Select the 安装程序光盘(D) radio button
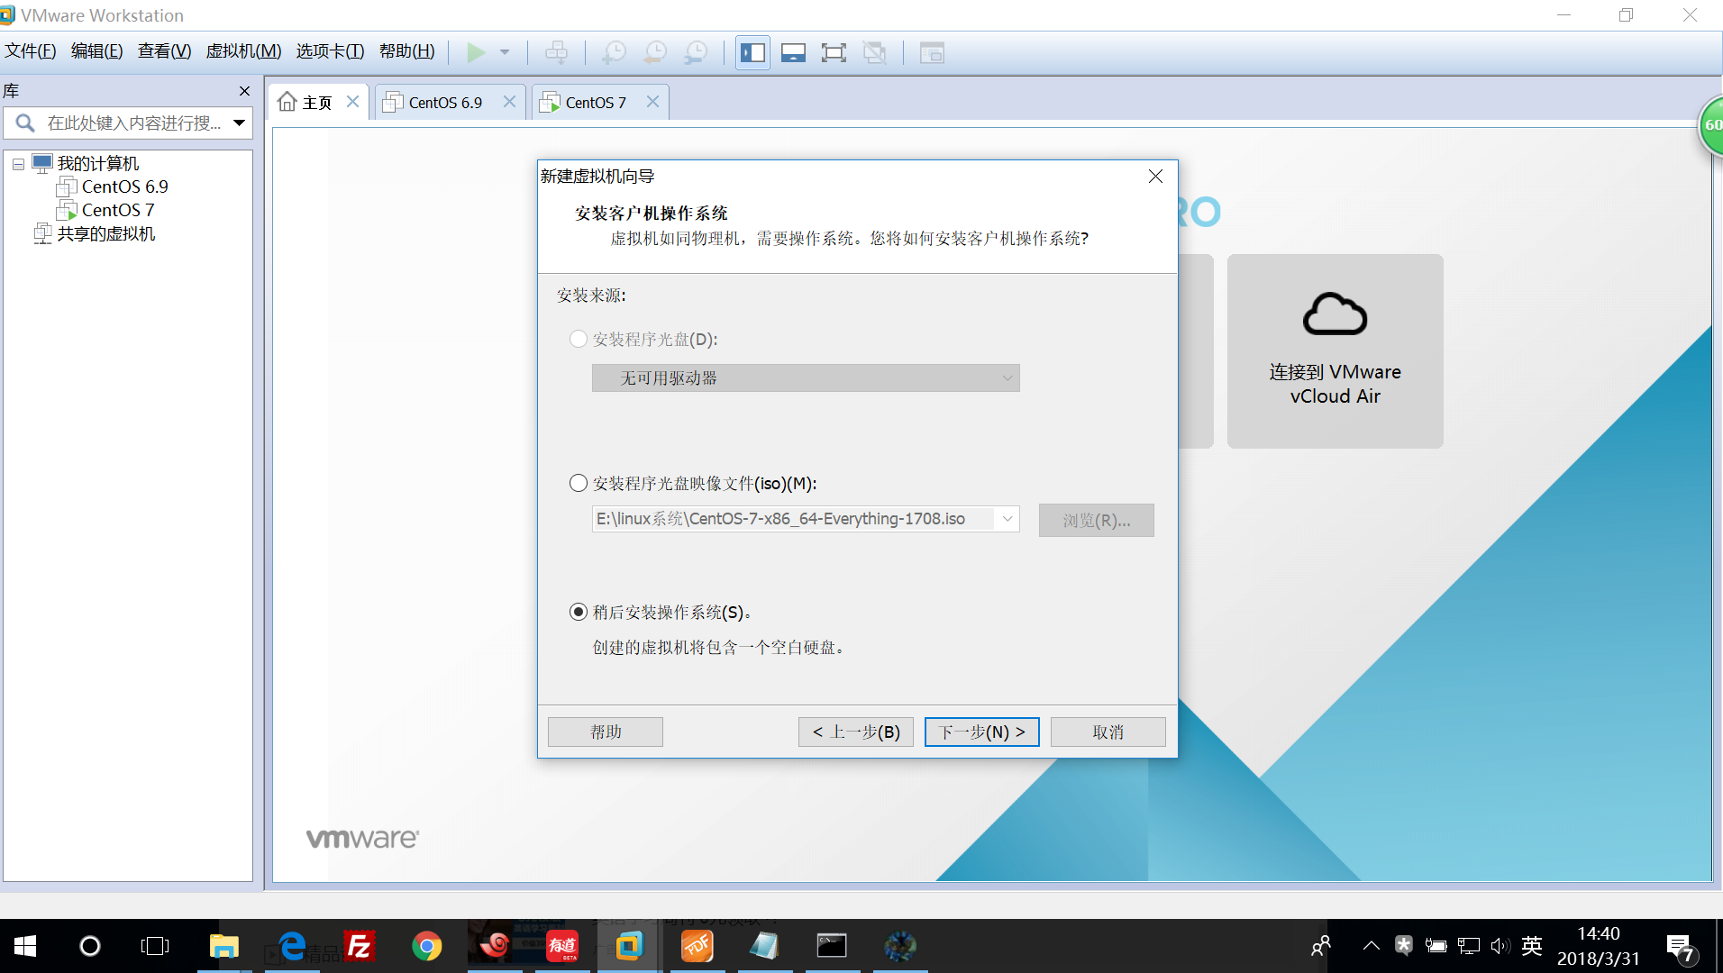Image resolution: width=1723 pixels, height=973 pixels. (579, 339)
